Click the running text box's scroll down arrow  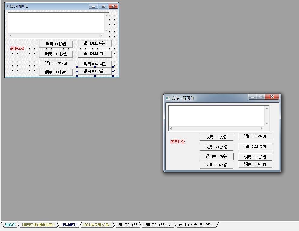(267, 124)
